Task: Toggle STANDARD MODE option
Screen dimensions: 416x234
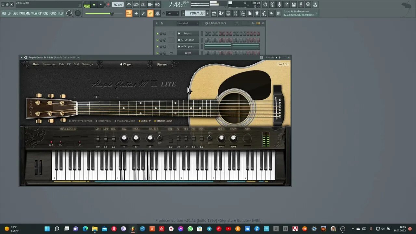Action: tap(124, 121)
